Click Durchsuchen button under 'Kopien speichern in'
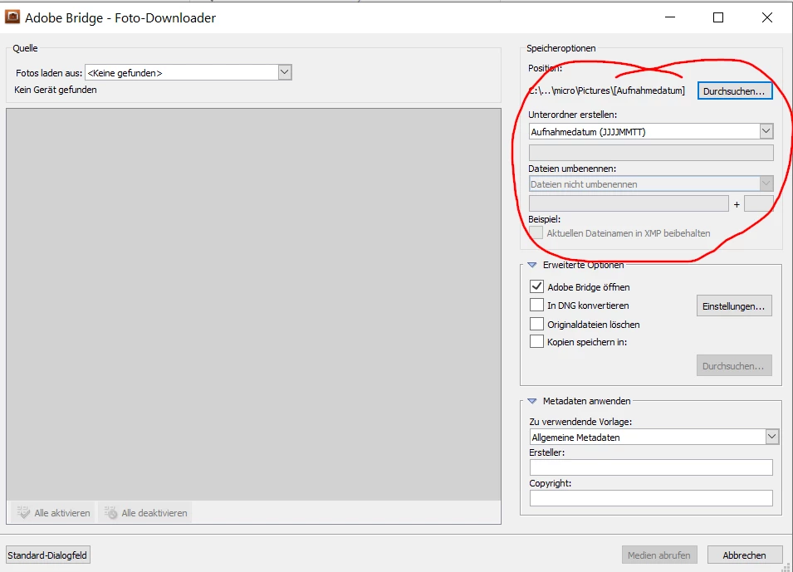The width and height of the screenshot is (793, 572). point(734,365)
